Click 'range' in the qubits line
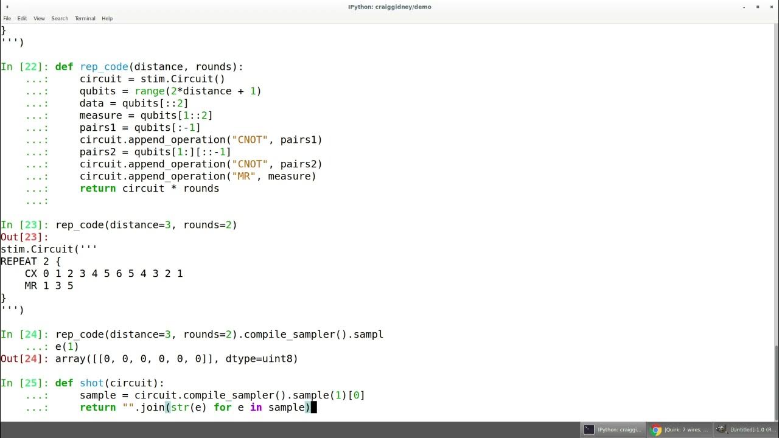The height and width of the screenshot is (438, 779). 150,91
